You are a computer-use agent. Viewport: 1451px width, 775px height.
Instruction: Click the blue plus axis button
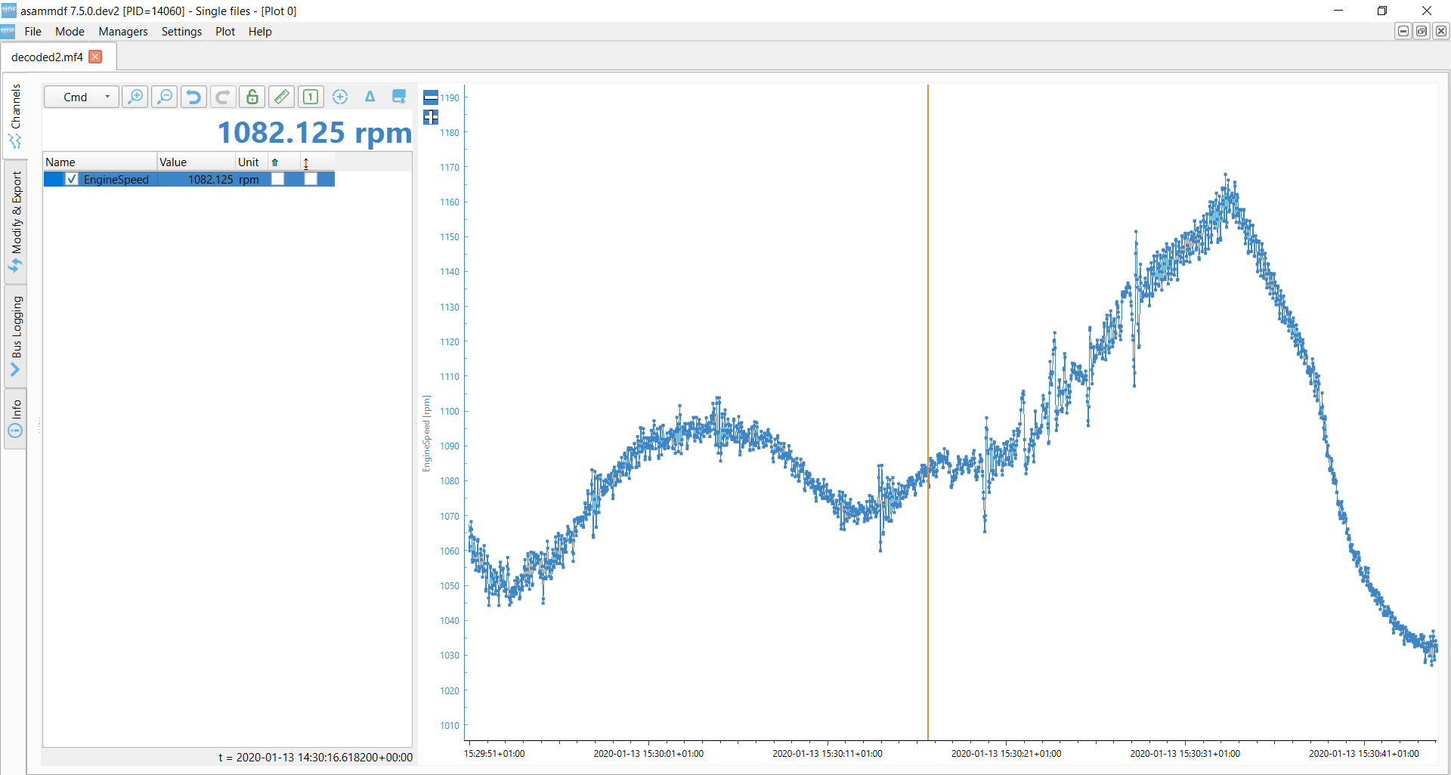pyautogui.click(x=431, y=117)
